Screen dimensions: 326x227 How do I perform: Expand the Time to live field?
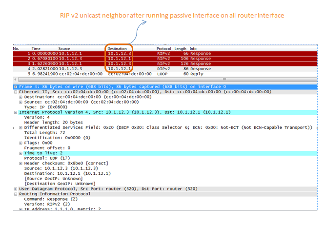20,153
